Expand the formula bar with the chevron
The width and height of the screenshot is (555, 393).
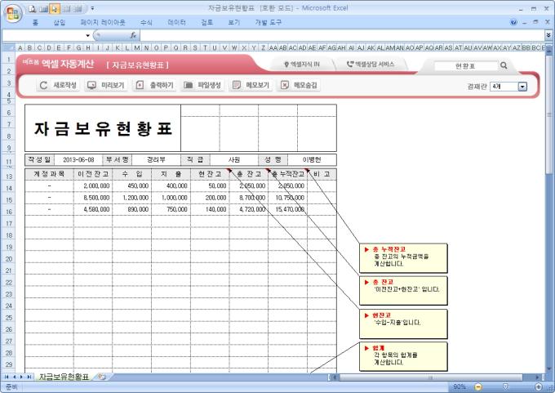pos(548,35)
